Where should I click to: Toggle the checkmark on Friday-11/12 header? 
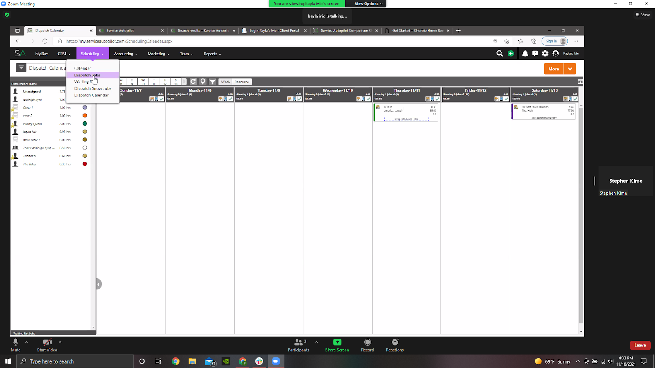click(x=506, y=99)
